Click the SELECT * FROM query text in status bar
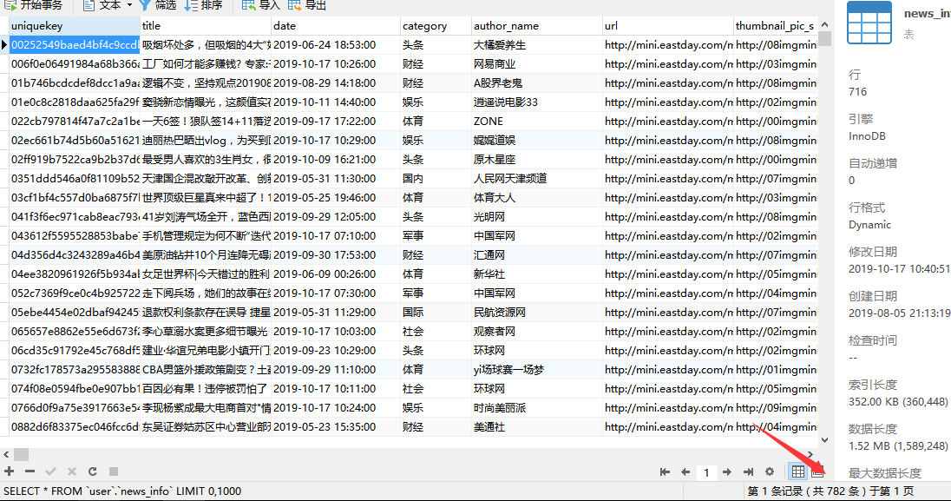The image size is (951, 501). tap(121, 491)
